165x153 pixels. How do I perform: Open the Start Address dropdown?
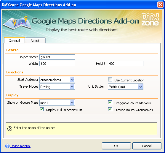(x=72, y=80)
